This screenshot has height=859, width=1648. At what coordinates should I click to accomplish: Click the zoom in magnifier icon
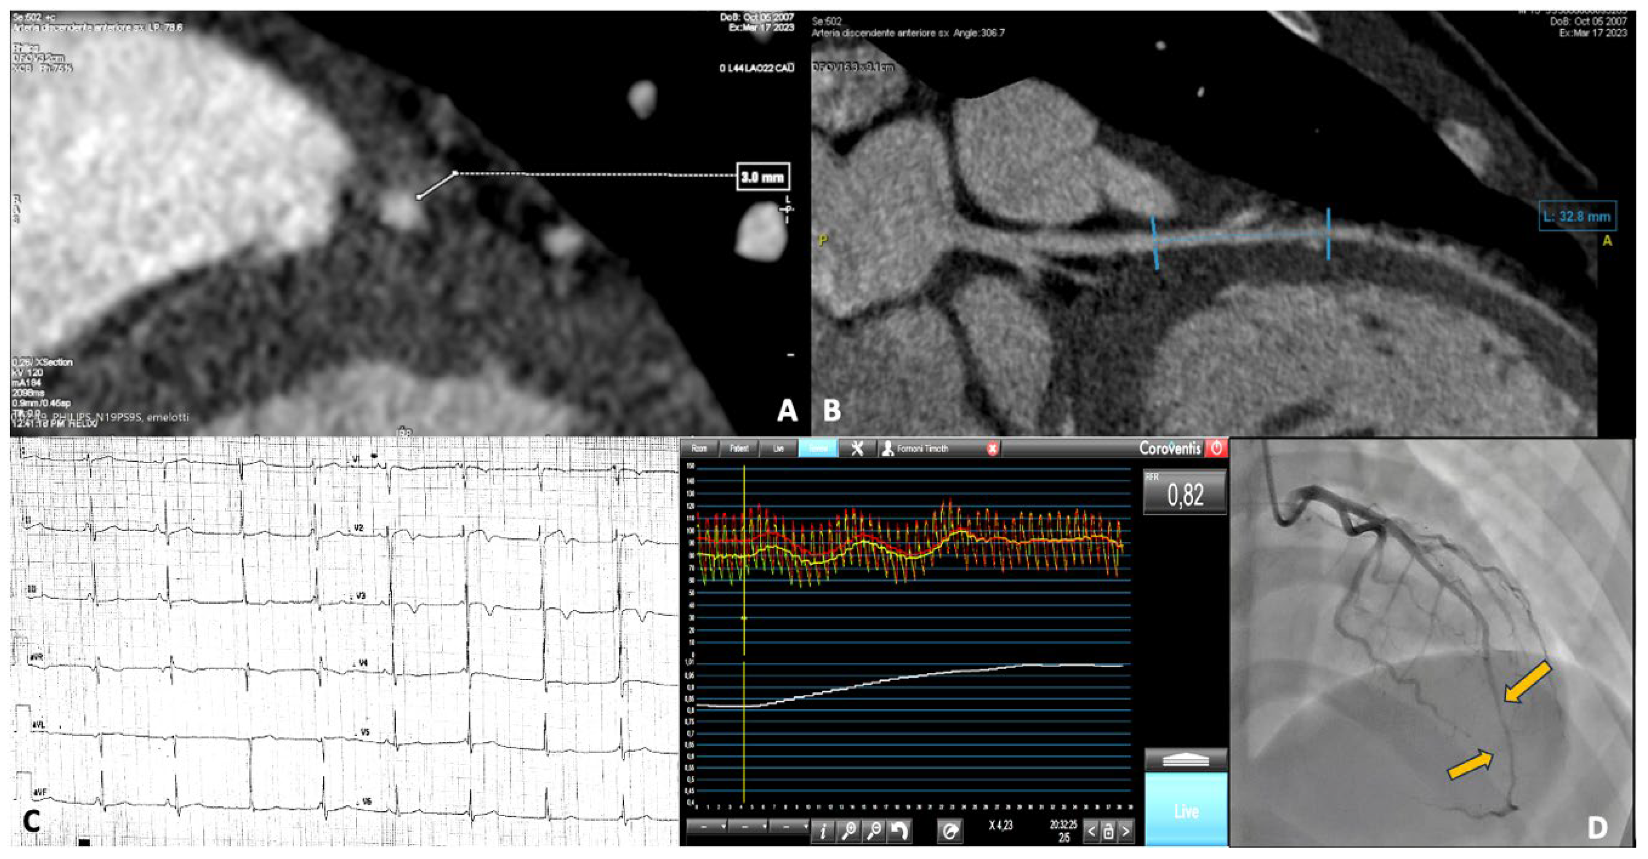click(849, 831)
